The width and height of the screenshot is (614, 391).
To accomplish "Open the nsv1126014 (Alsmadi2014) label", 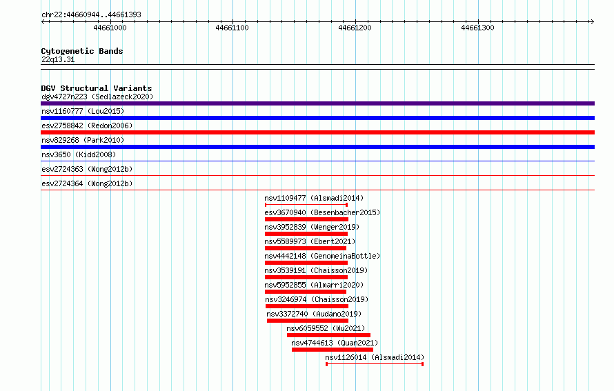I will [x=375, y=357].
